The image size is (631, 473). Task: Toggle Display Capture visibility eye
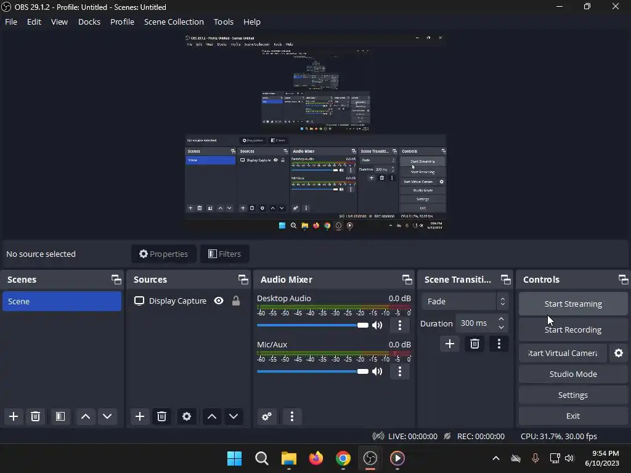[219, 301]
